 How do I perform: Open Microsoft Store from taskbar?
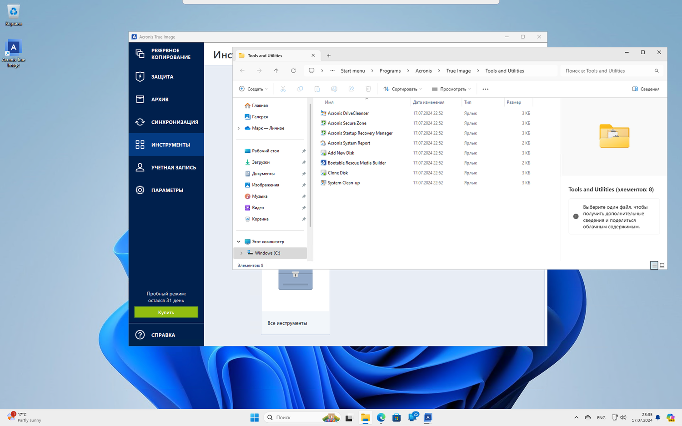(396, 417)
